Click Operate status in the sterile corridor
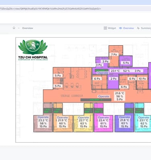Screen dimensions: 151x160 coord(103,96)
